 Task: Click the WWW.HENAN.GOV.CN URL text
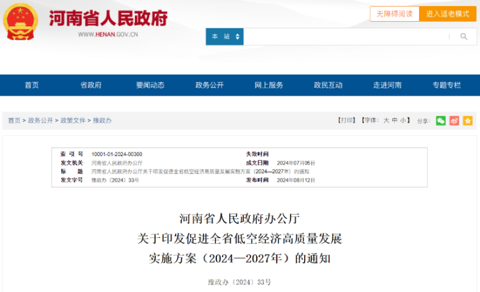coord(108,35)
